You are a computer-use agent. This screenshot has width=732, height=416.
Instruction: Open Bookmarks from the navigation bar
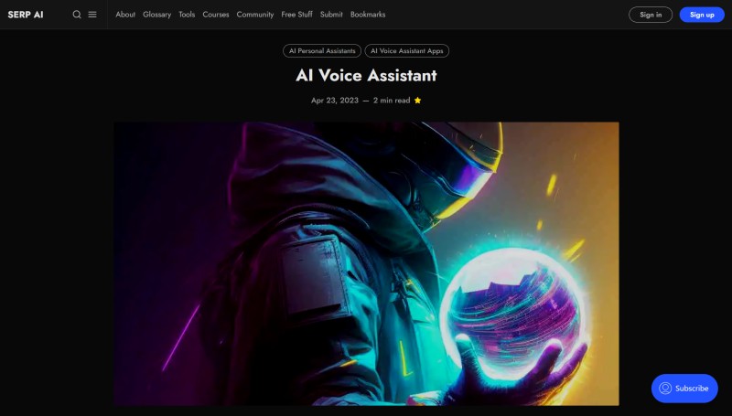pos(368,15)
